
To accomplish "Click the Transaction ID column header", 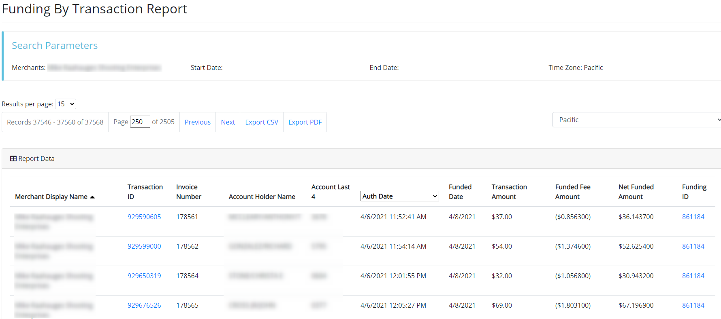I will click(145, 192).
